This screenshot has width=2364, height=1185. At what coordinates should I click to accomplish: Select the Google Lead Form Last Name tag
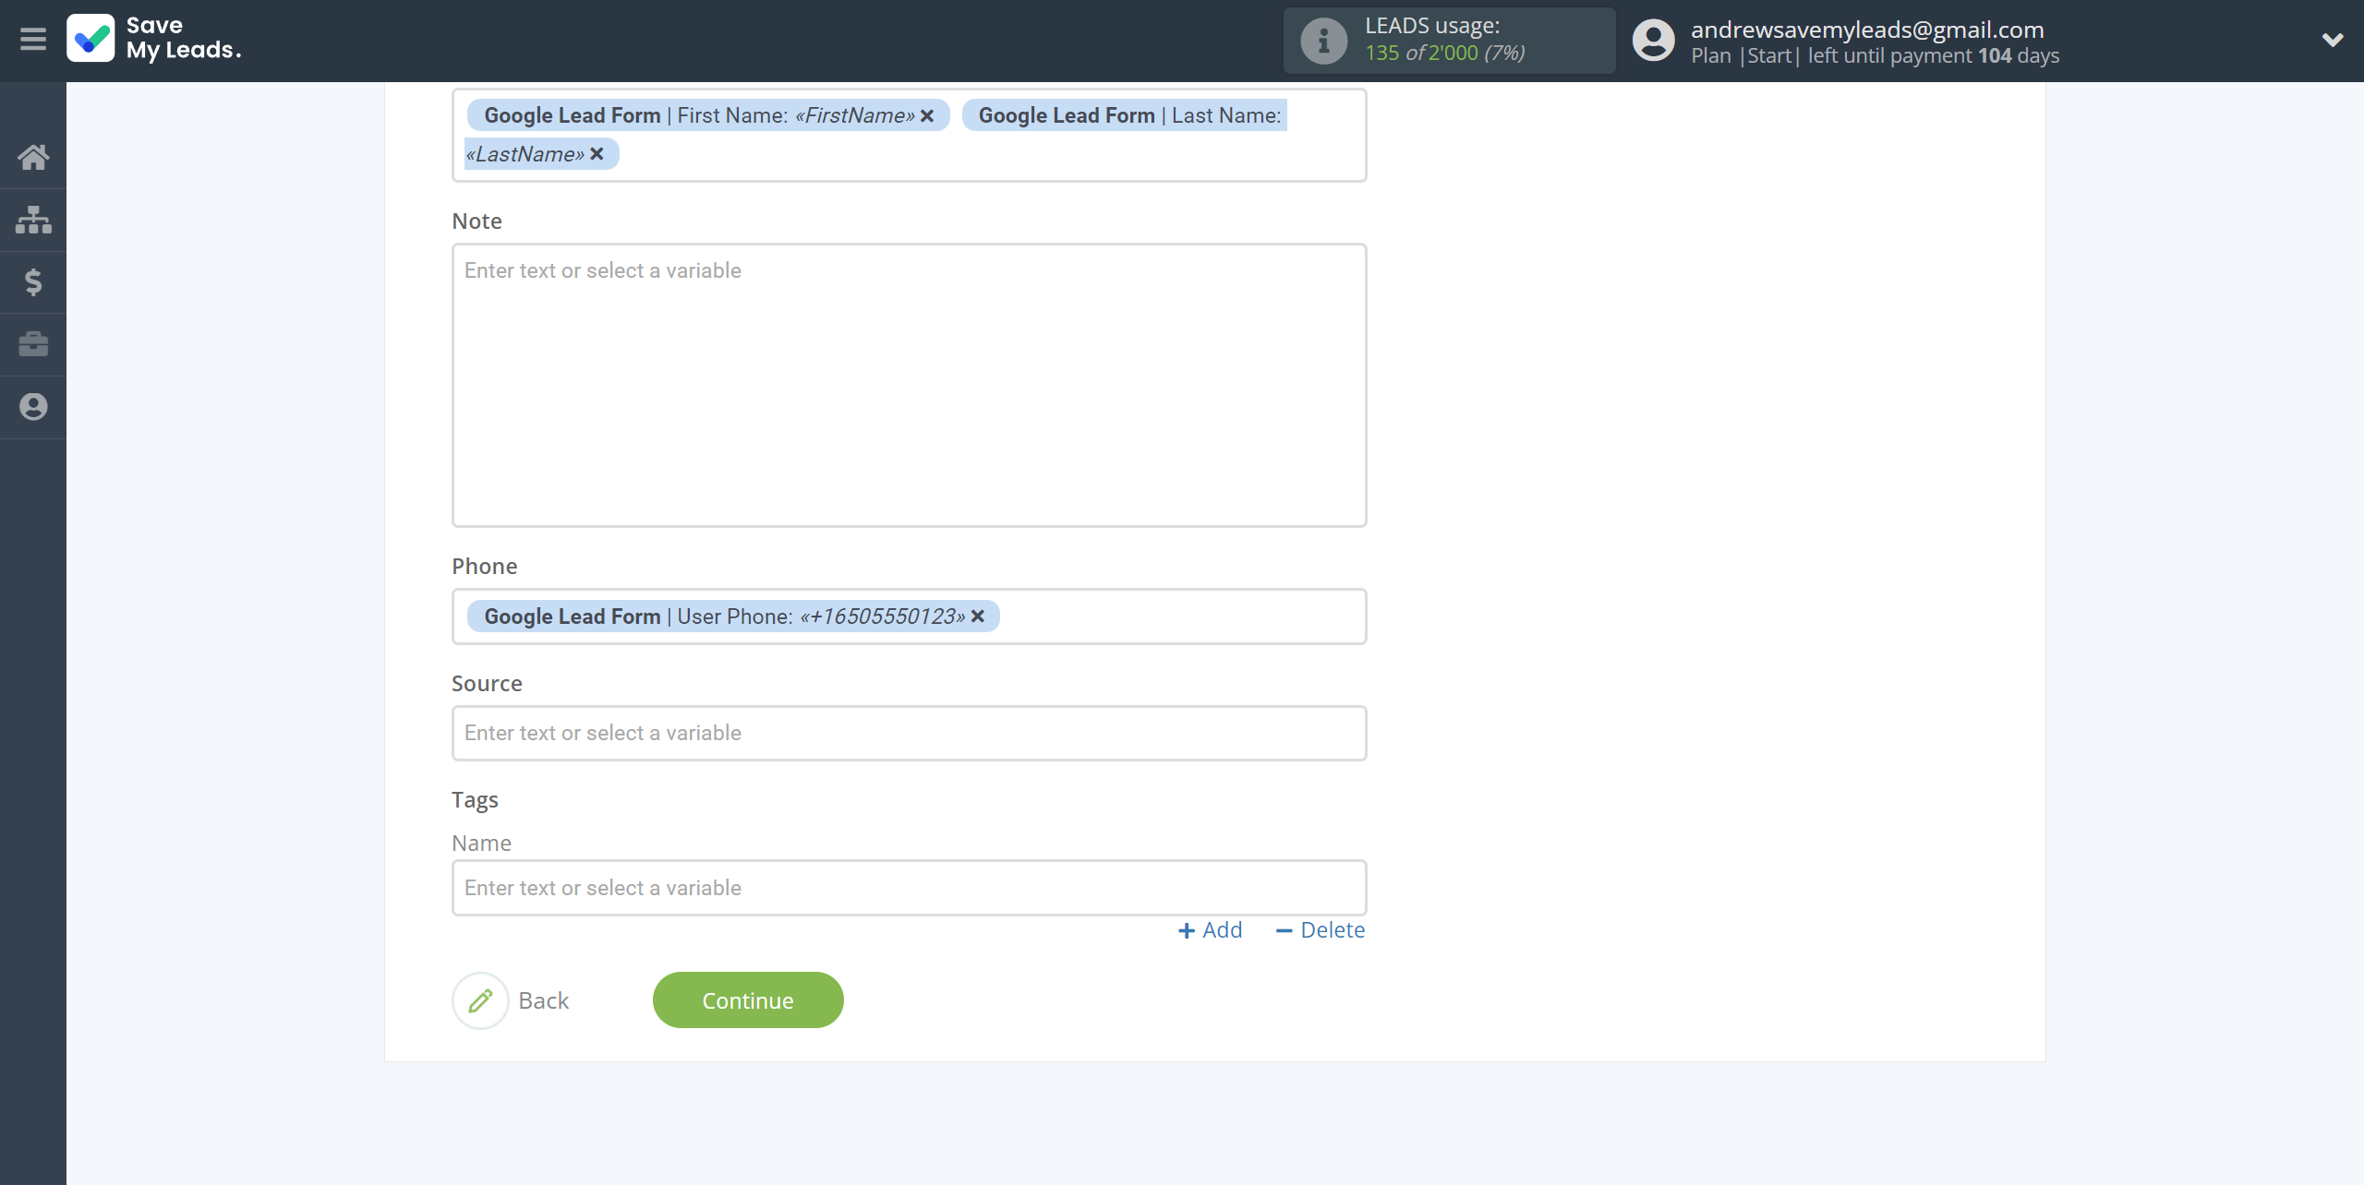[1123, 115]
